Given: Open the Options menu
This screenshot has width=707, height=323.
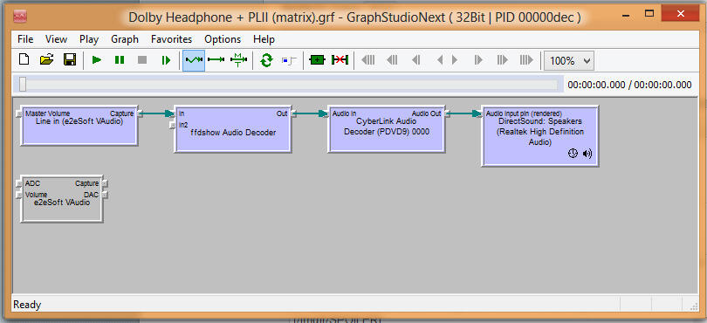Looking at the screenshot, I should (x=223, y=39).
